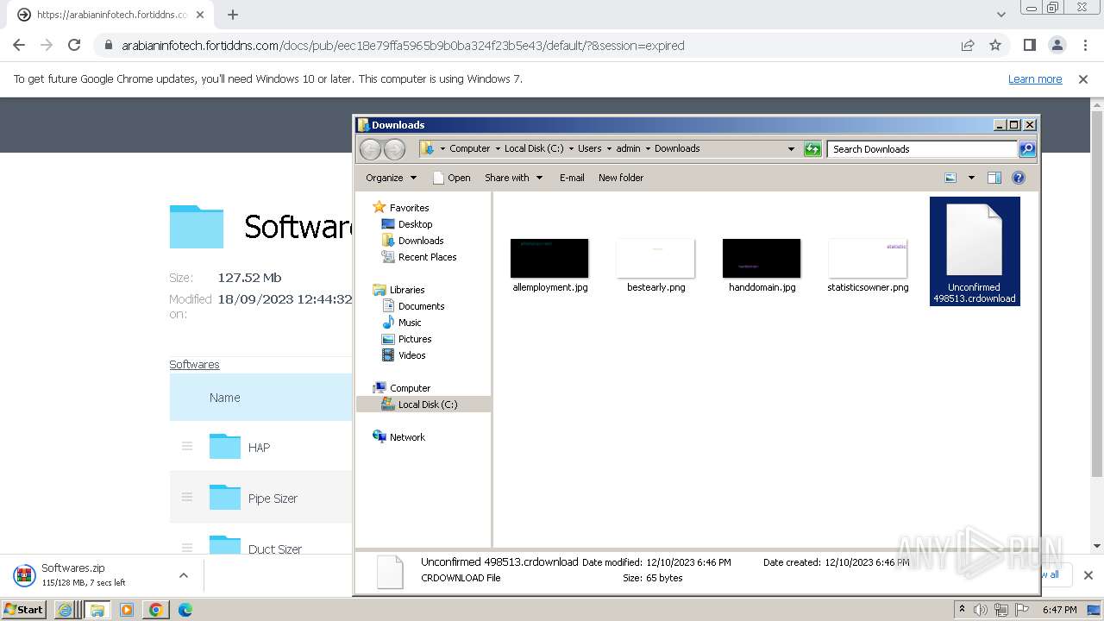Go back in Chrome browser
Screen dimensions: 1104x621
pos(19,45)
